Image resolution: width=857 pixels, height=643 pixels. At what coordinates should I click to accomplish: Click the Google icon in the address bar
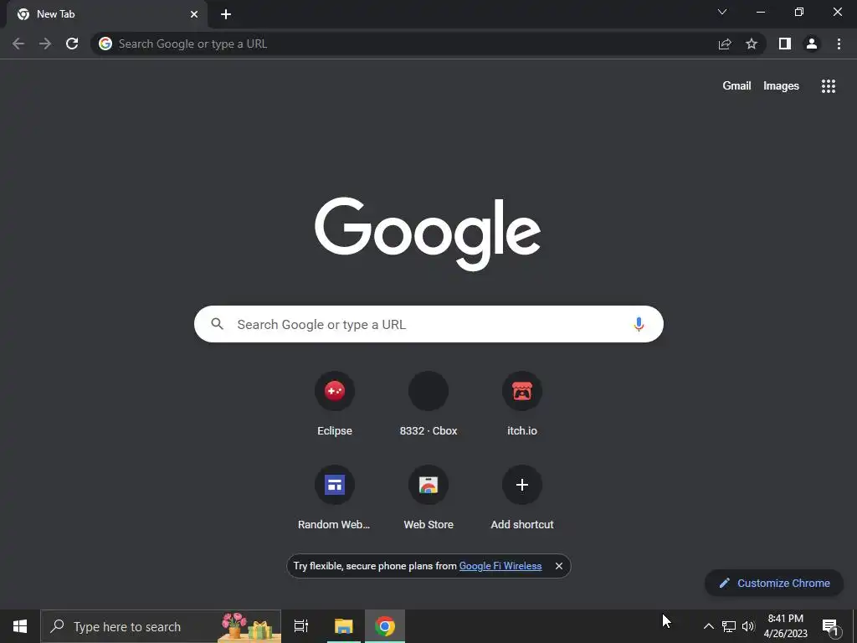105,44
